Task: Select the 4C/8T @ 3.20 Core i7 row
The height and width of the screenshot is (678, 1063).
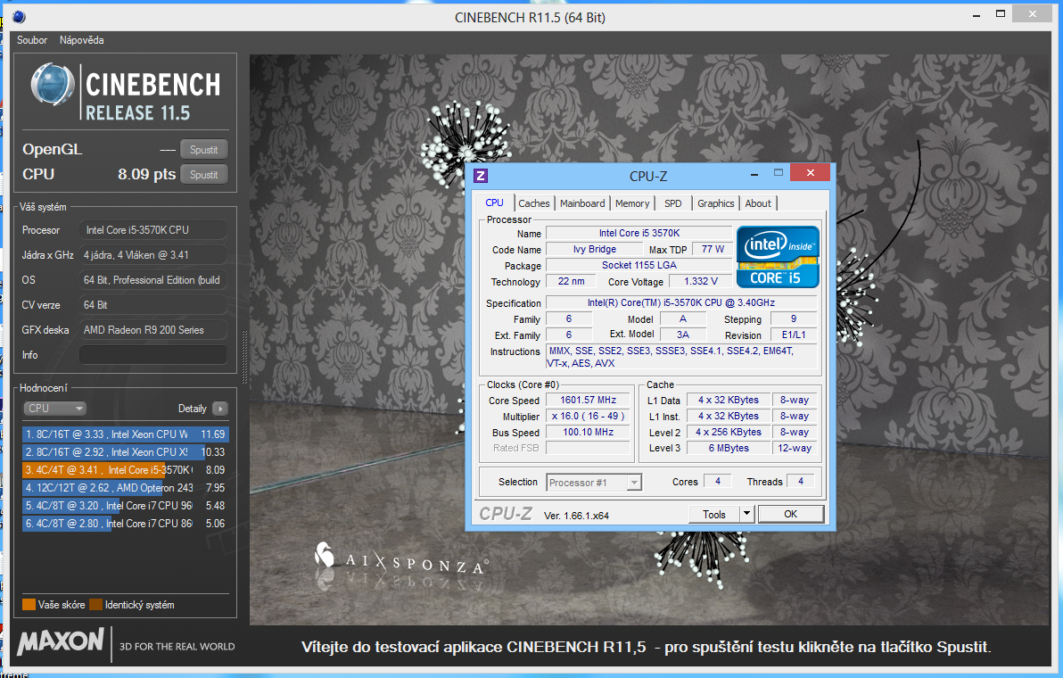Action: pyautogui.click(x=126, y=506)
